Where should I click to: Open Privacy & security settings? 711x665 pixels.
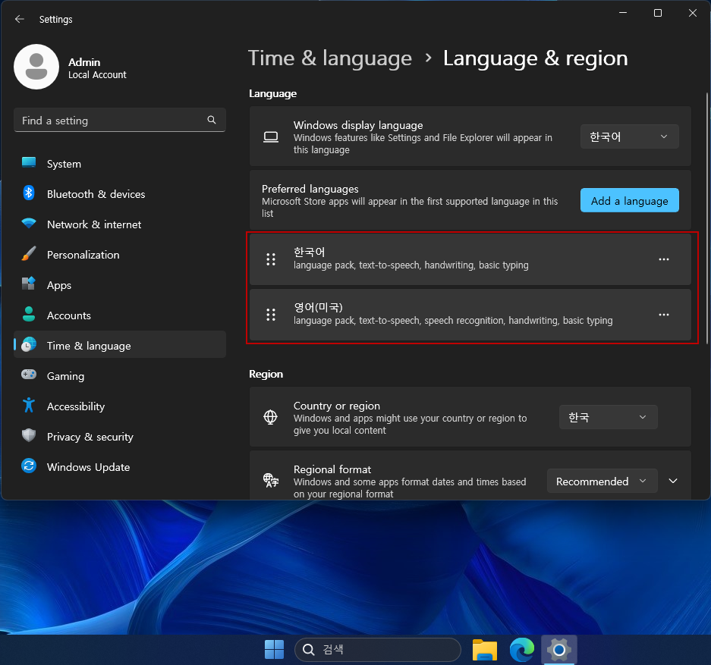120,437
